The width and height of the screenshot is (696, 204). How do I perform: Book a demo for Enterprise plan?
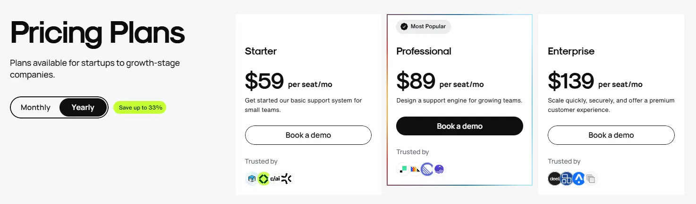click(x=611, y=135)
